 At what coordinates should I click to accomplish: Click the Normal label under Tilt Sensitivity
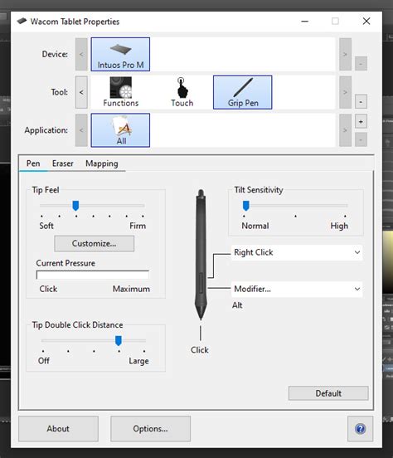coord(255,226)
